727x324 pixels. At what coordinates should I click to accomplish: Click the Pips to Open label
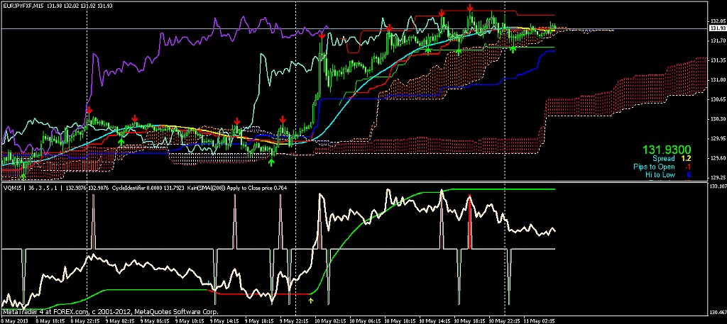[654, 167]
